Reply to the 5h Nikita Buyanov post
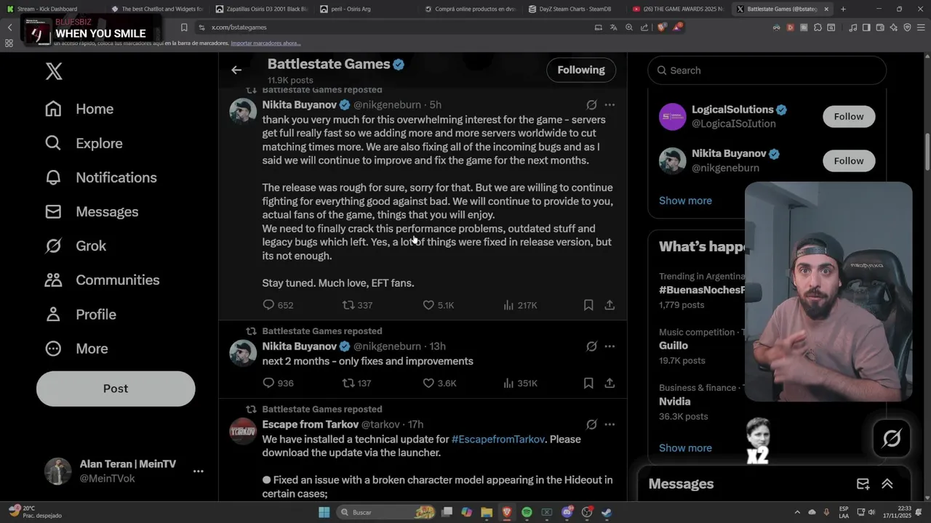Viewport: 931px width, 523px height. [x=277, y=305]
